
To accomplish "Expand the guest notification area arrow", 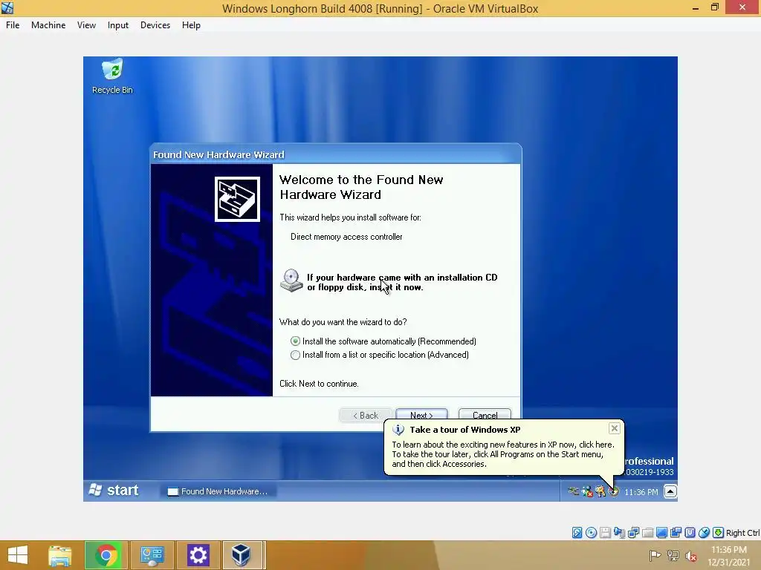I will [670, 491].
